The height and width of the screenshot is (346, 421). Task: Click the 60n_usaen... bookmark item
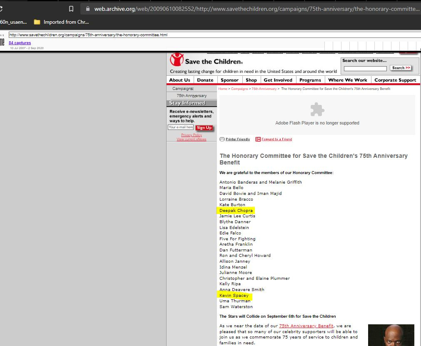(13, 22)
